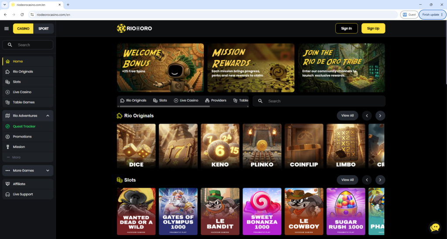Click the sidebar Search input field
The image size is (447, 239).
point(28,45)
